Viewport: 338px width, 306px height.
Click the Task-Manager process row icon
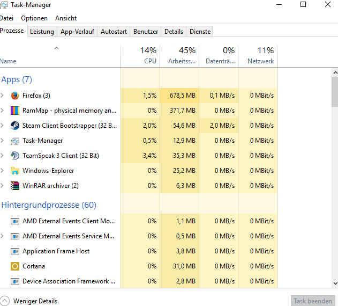point(15,141)
